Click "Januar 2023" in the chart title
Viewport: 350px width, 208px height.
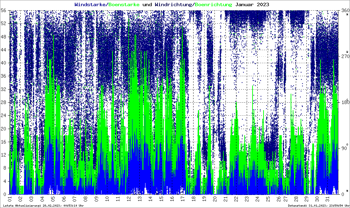point(252,4)
